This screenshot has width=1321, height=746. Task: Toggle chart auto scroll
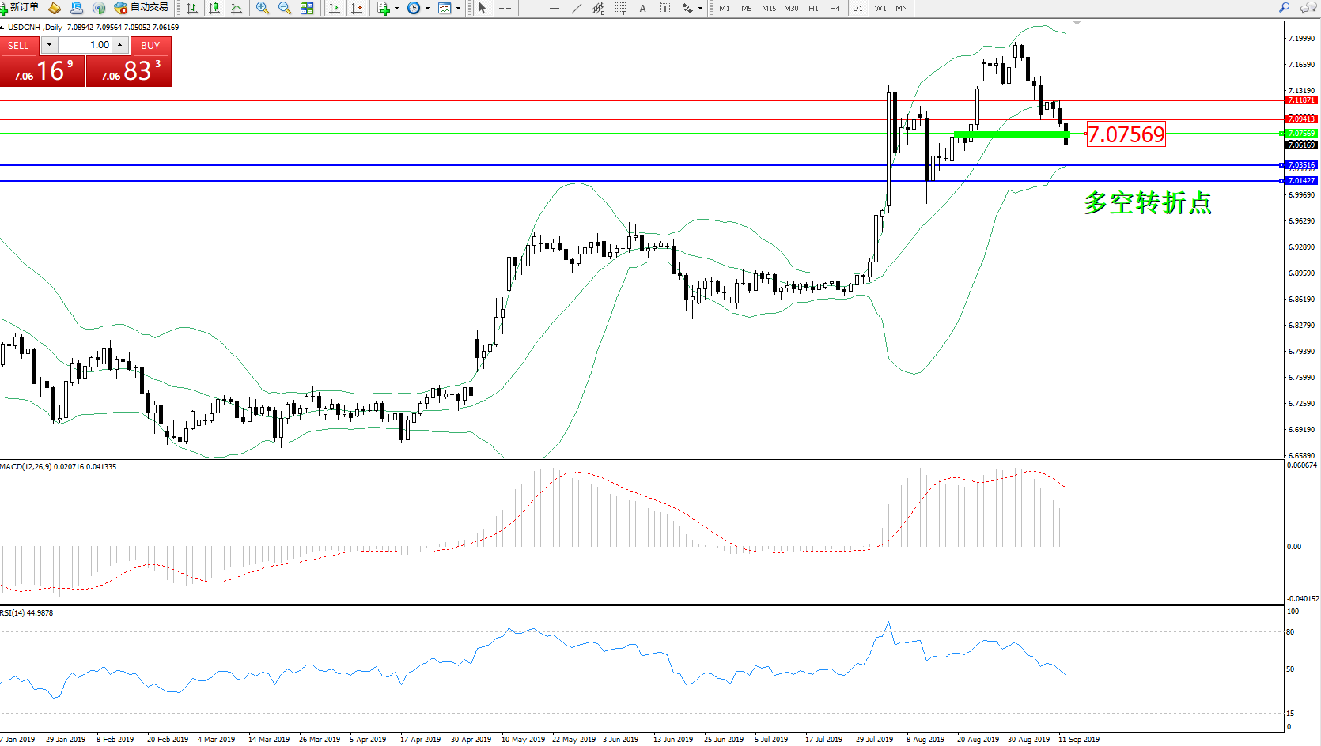[x=335, y=8]
